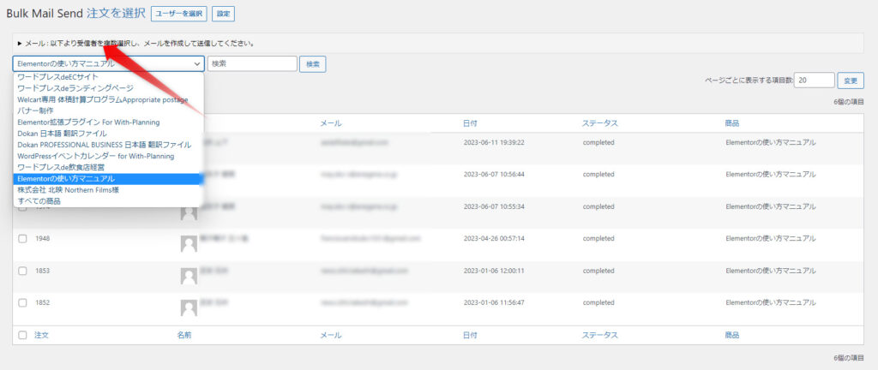
Task: Choose すべての商品 from the dropdown list
Action: (39, 201)
